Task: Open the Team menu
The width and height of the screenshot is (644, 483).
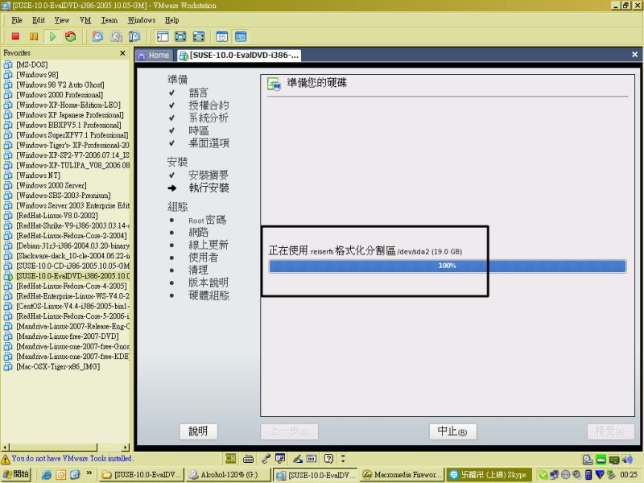Action: click(x=109, y=20)
